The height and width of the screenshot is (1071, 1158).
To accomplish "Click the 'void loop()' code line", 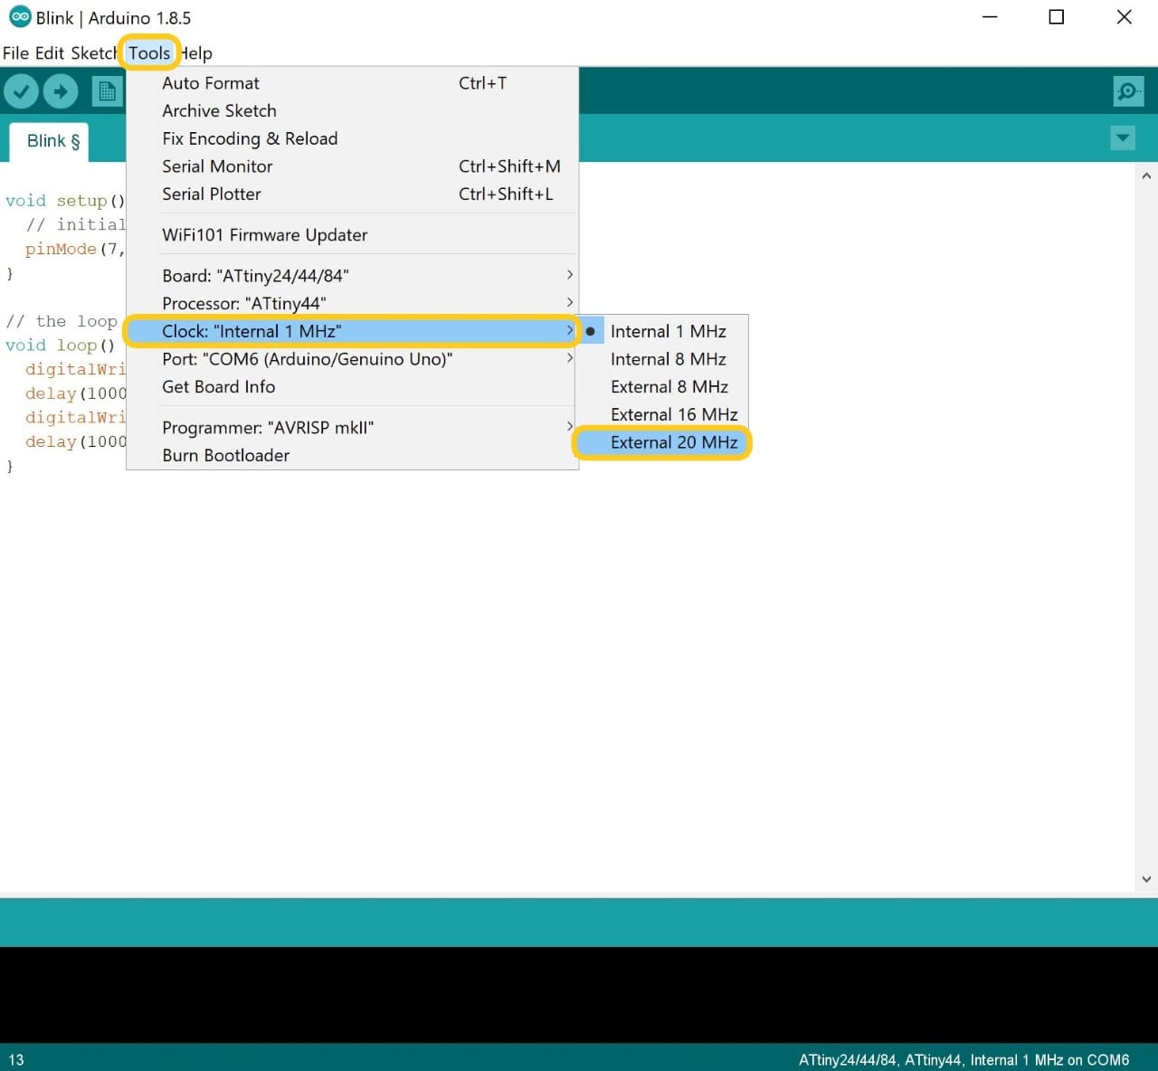I will pyautogui.click(x=60, y=346).
